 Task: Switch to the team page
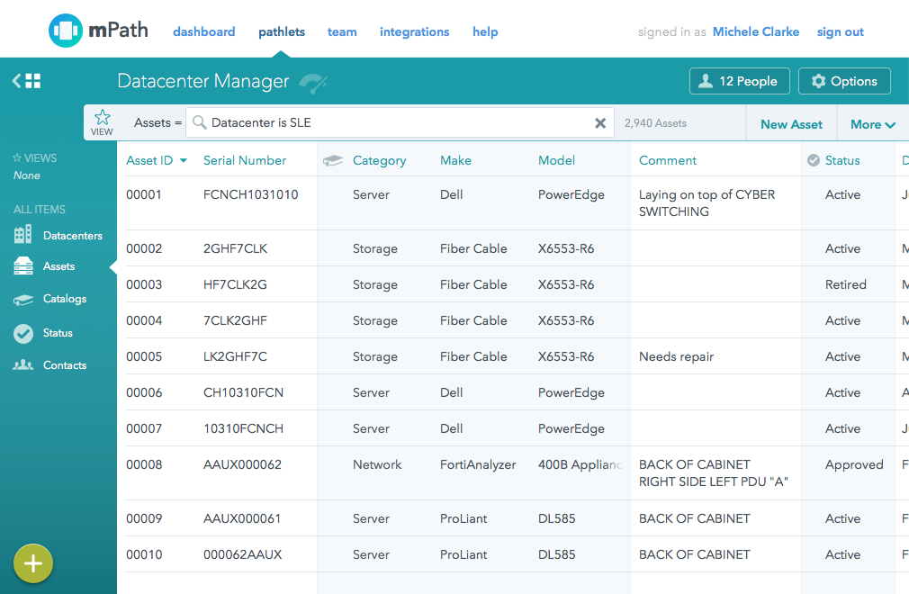(342, 31)
